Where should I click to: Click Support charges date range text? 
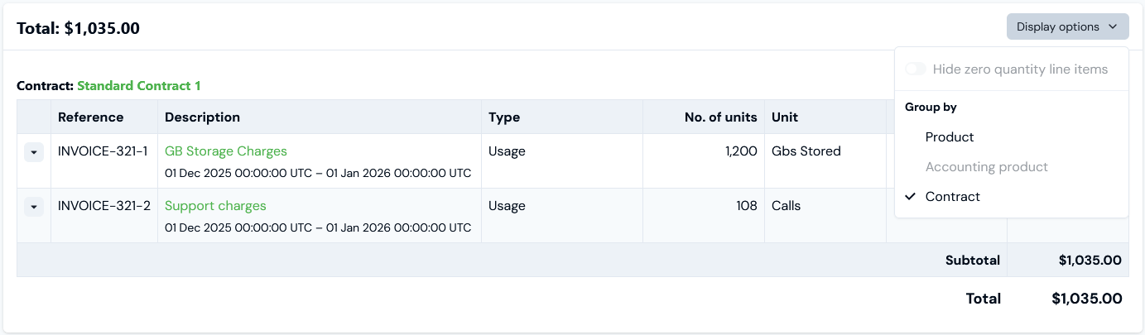coord(318,228)
